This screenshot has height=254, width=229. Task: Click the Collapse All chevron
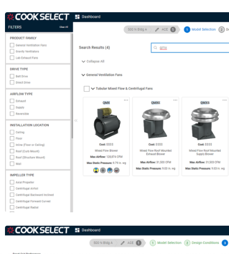pyautogui.click(x=83, y=62)
